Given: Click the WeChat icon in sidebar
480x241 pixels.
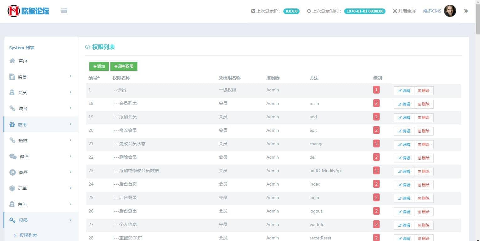Looking at the screenshot, I should [x=13, y=156].
